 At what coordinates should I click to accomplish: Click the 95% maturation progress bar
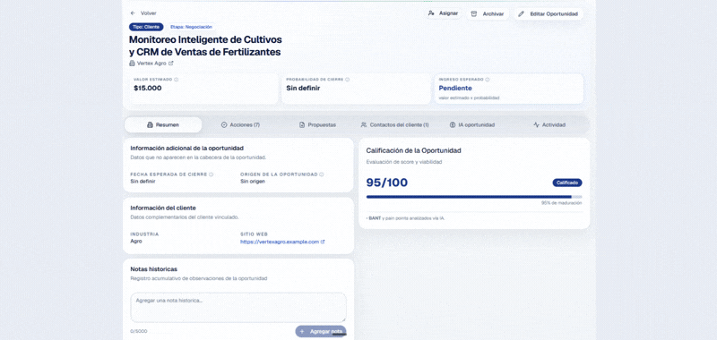tap(474, 197)
